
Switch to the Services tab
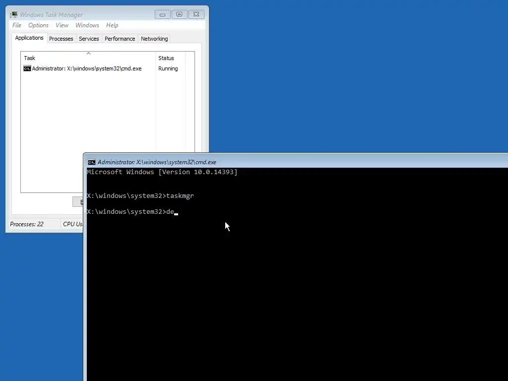[89, 39]
